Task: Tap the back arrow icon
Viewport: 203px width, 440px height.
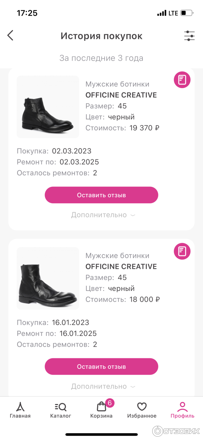Action: [10, 35]
